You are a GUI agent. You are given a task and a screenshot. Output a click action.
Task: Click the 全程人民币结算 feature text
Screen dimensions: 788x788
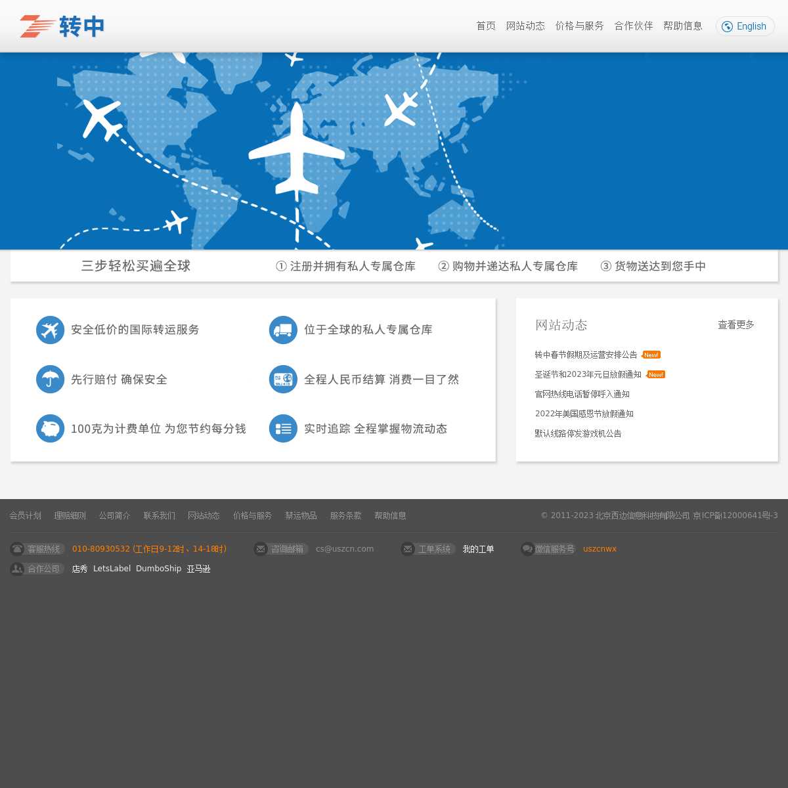pyautogui.click(x=382, y=380)
